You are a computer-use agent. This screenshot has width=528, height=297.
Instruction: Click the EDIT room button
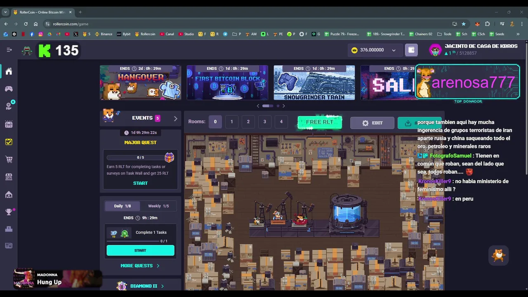(x=372, y=123)
